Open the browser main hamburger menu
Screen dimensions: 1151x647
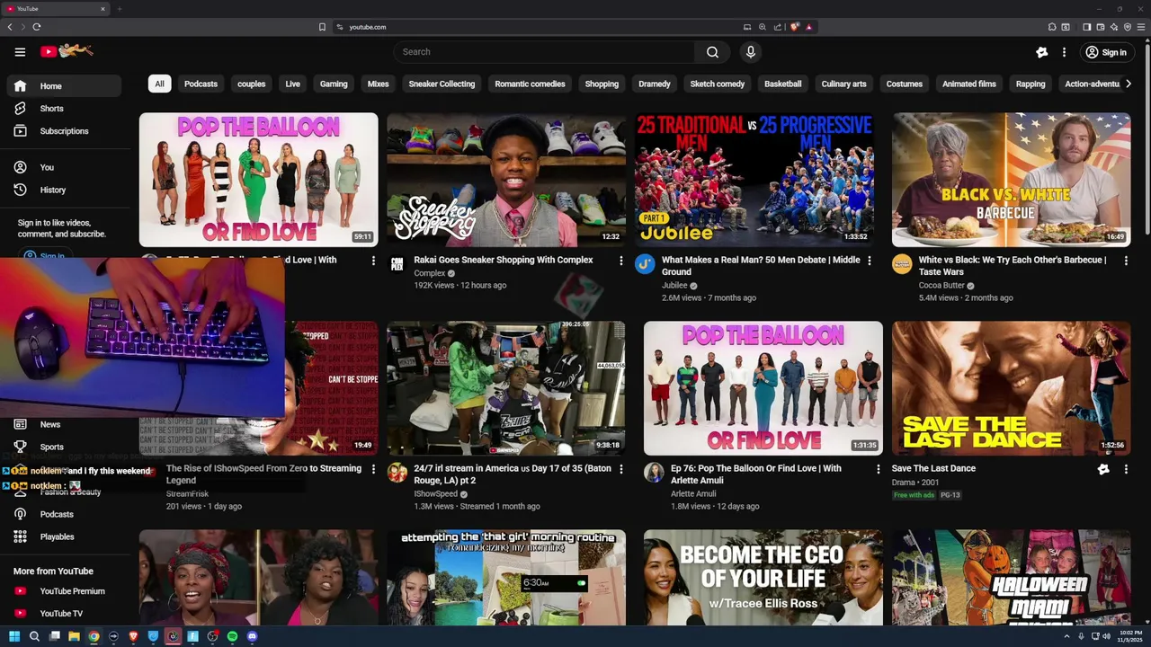[x=1141, y=27]
